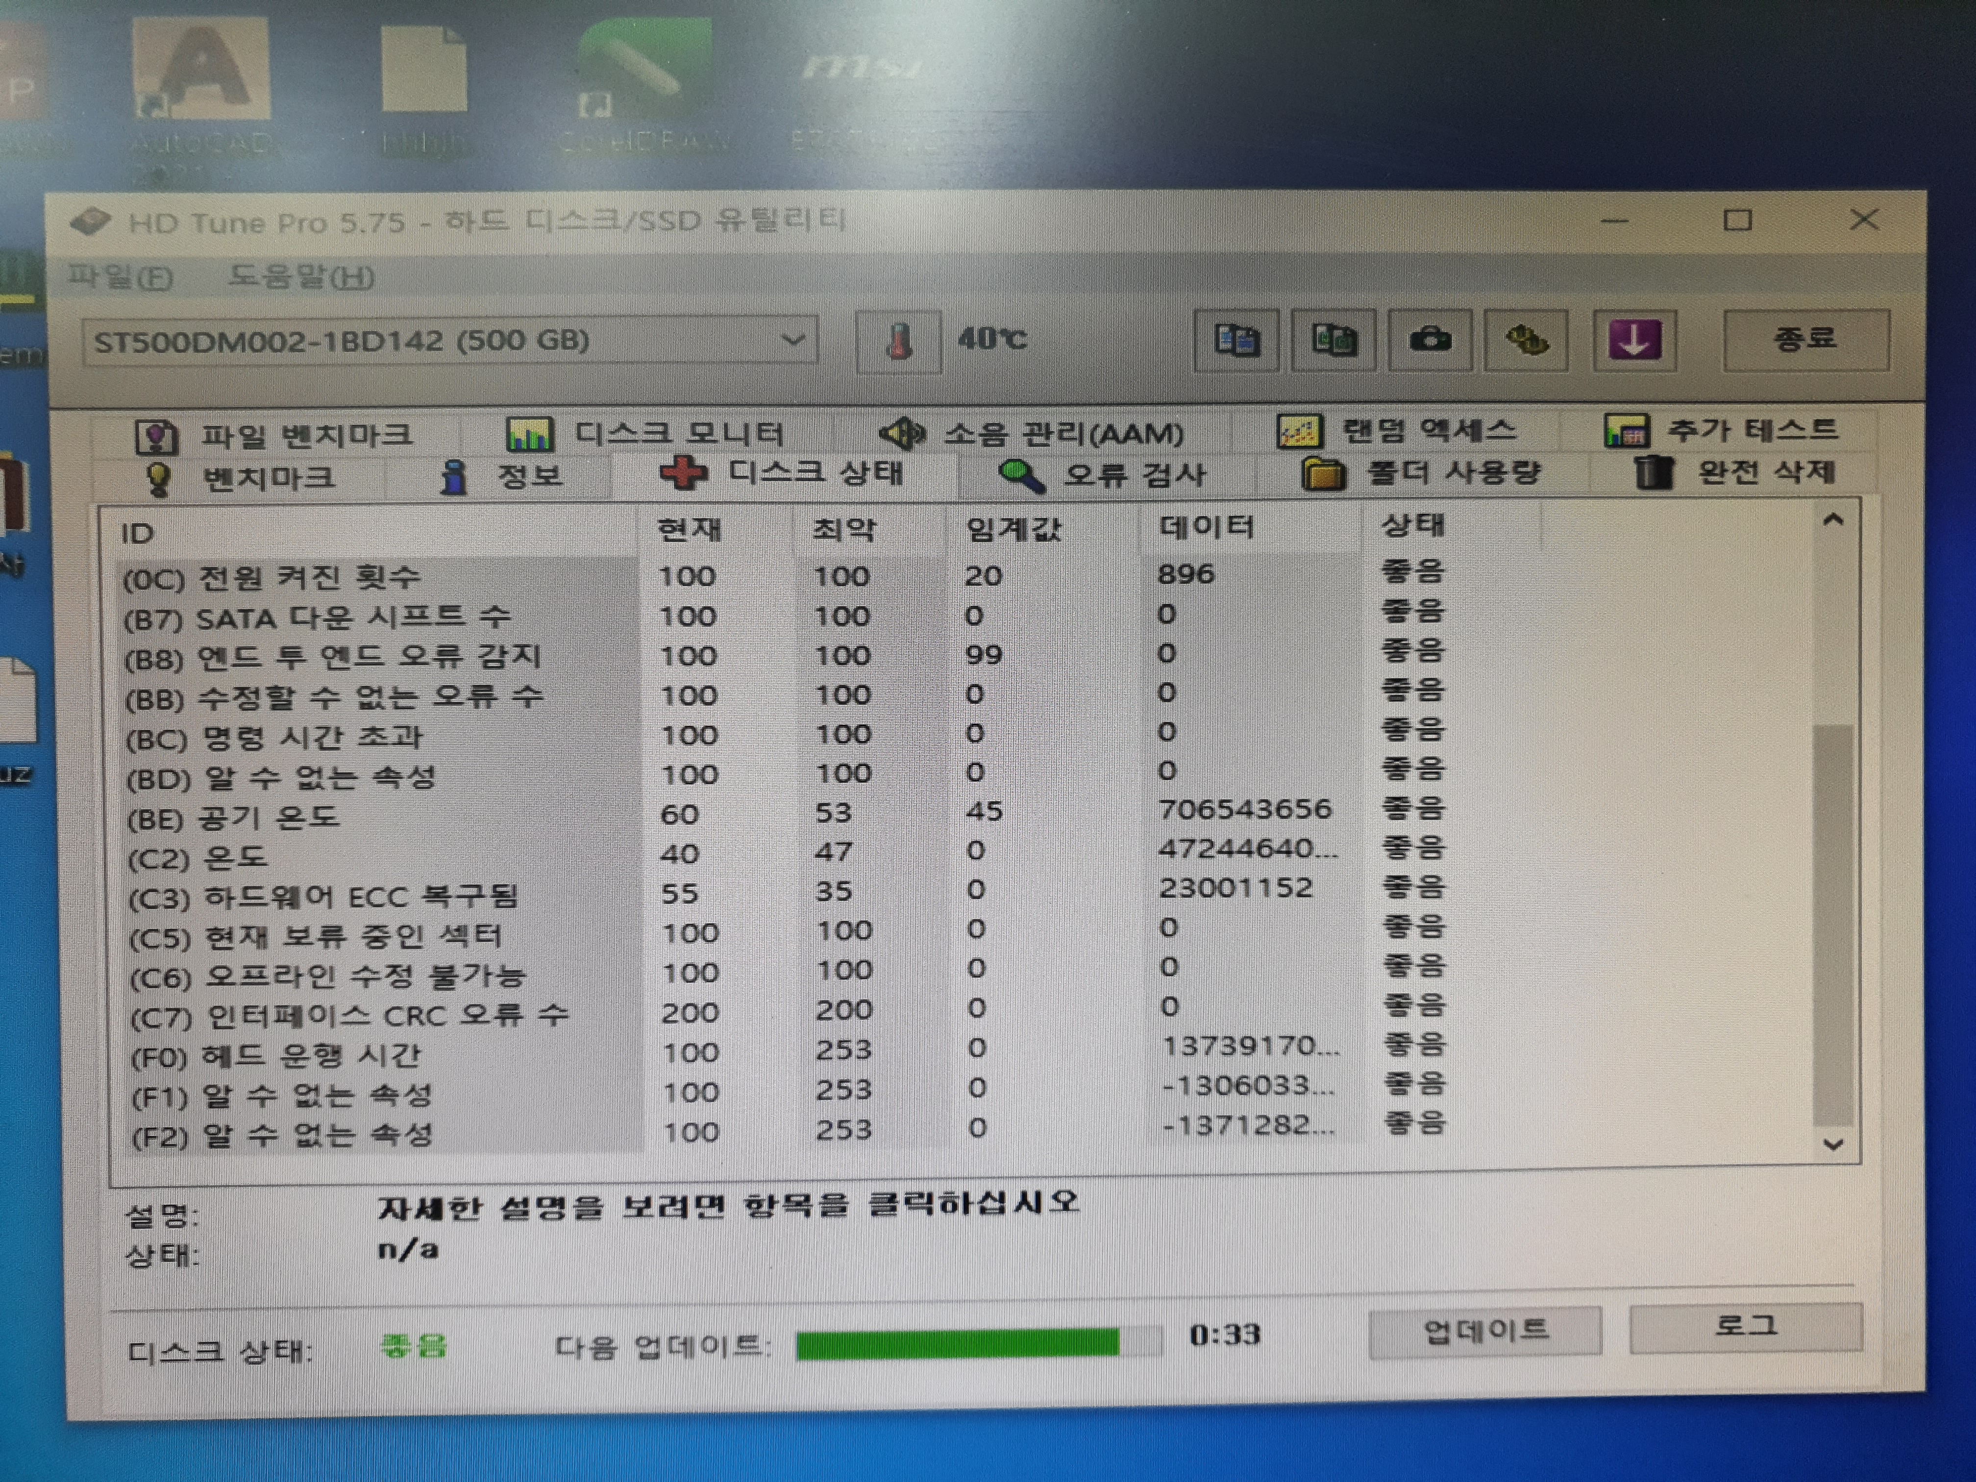Viewport: 1976px width, 1482px height.
Task: Select the 디스크 상태 tab
Action: point(783,472)
